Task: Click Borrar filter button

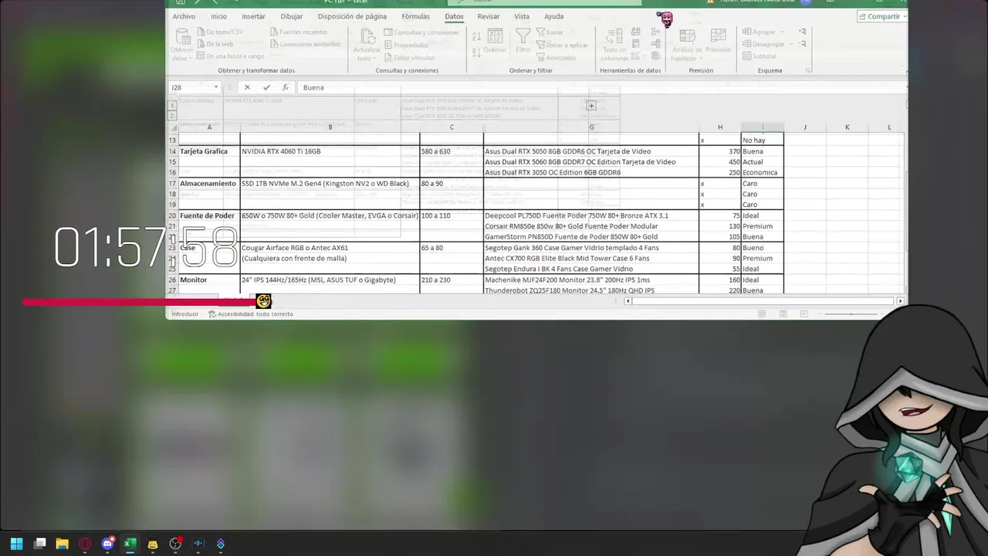Action: point(550,32)
